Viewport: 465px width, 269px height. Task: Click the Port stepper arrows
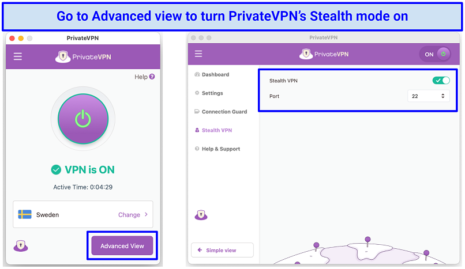(442, 96)
